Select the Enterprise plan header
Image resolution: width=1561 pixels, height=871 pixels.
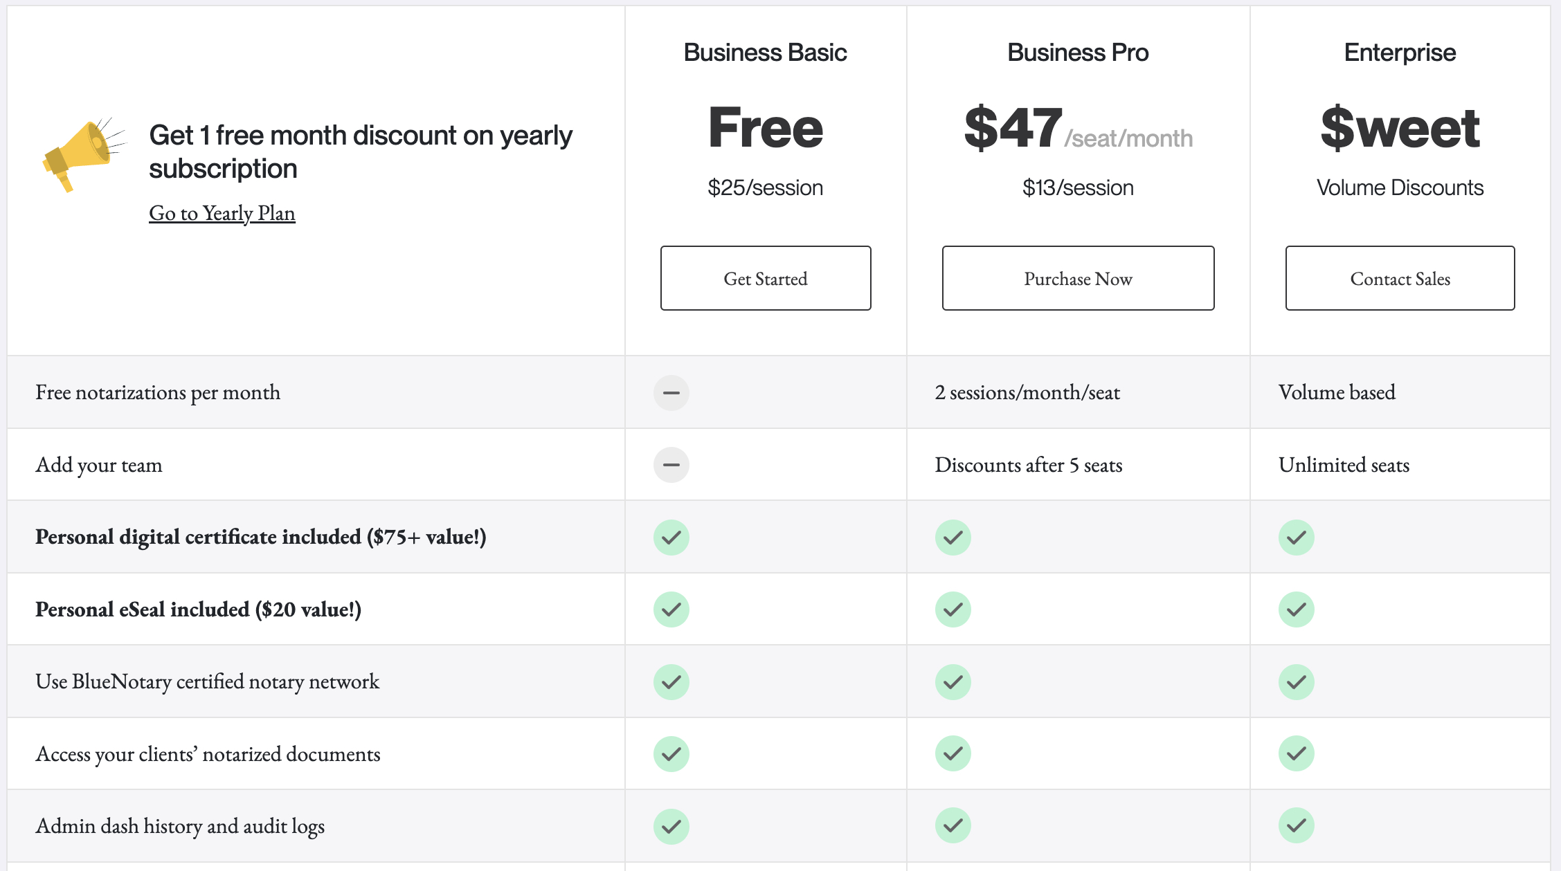click(1399, 52)
